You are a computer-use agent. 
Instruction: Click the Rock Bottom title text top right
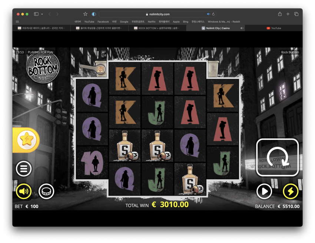(290, 52)
